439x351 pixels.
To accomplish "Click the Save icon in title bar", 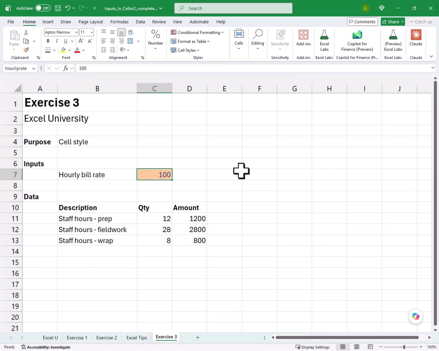I will (x=58, y=8).
